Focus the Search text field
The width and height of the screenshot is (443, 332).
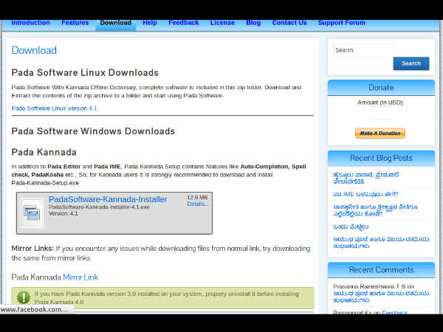[x=364, y=50]
